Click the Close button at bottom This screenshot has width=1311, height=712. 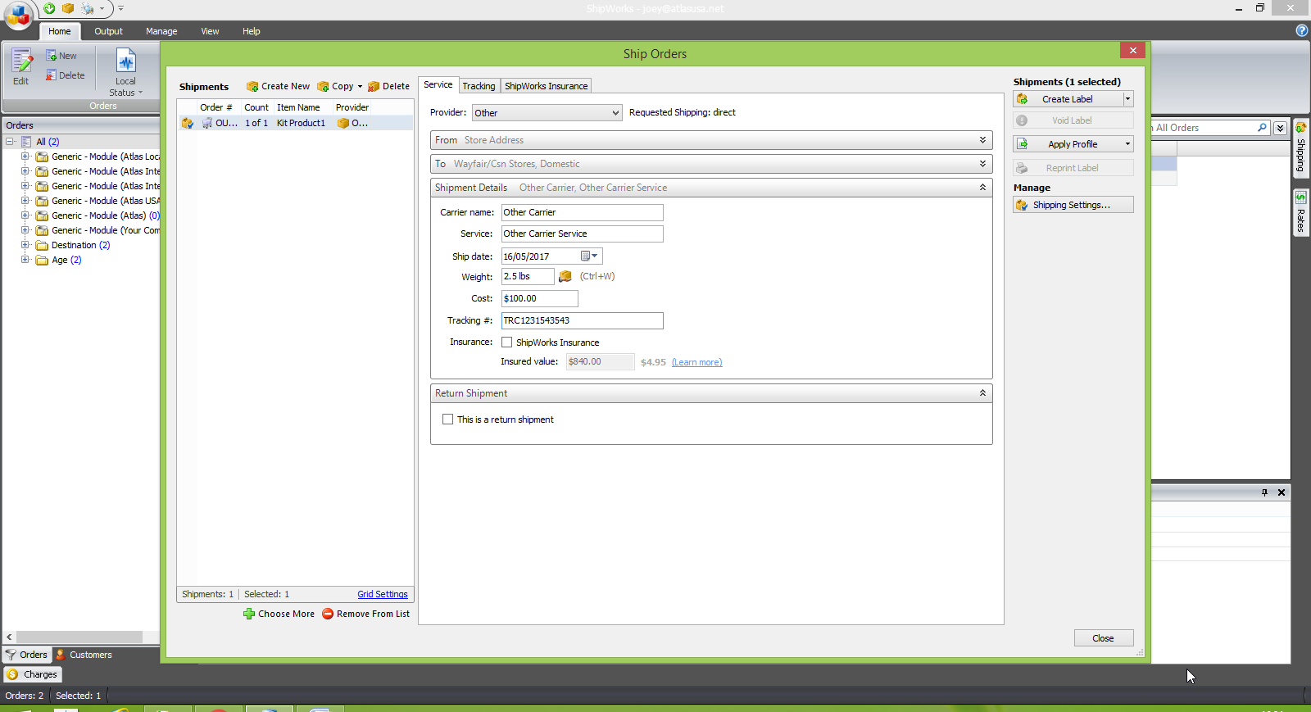click(x=1104, y=638)
